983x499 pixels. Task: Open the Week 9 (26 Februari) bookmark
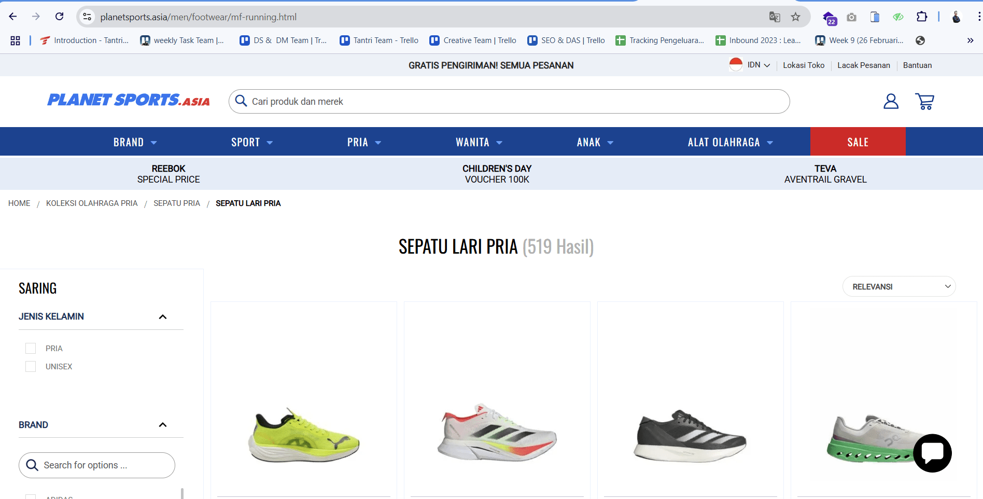tap(859, 40)
